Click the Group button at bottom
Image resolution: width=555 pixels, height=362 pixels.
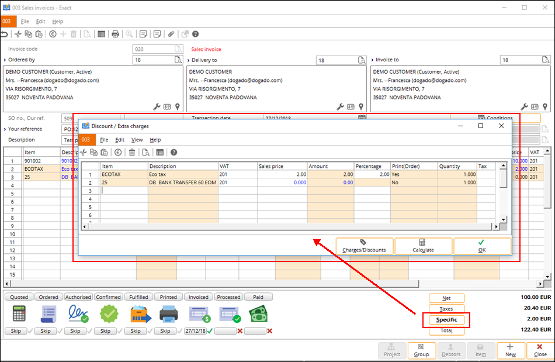point(422,351)
